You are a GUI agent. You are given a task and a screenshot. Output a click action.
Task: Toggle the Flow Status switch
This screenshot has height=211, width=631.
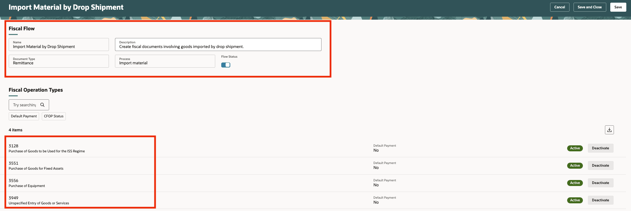(226, 65)
